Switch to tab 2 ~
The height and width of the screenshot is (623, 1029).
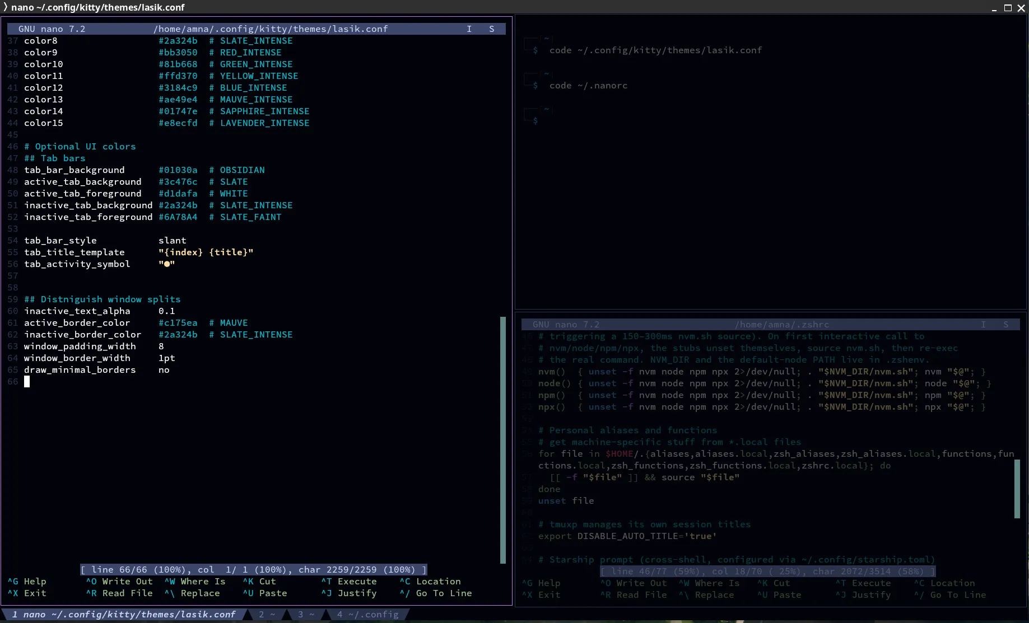267,614
